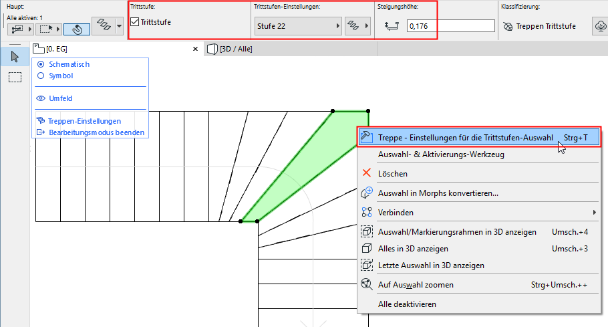Toggle the highlighted quick selection button
This screenshot has width=608, height=327.
point(77,29)
